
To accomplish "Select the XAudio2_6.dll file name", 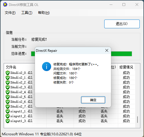I will tap(21, 102).
